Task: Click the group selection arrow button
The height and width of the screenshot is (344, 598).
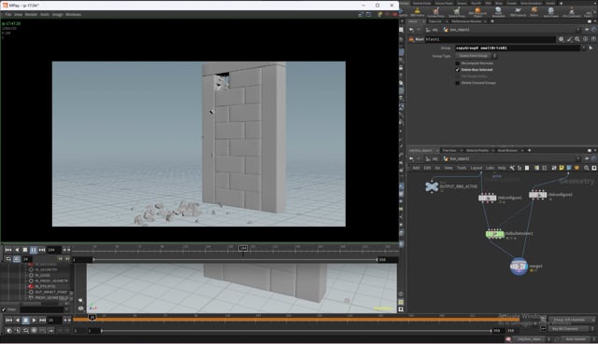Action: [x=591, y=48]
